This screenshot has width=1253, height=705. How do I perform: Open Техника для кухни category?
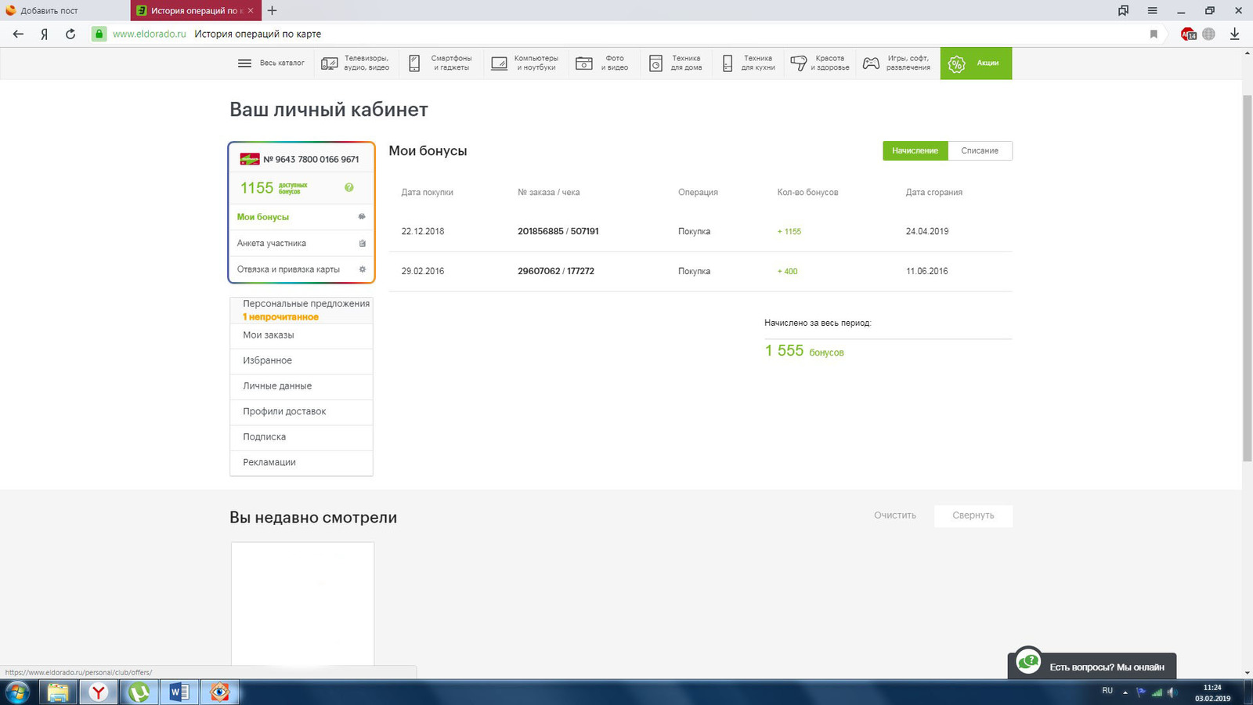click(748, 63)
